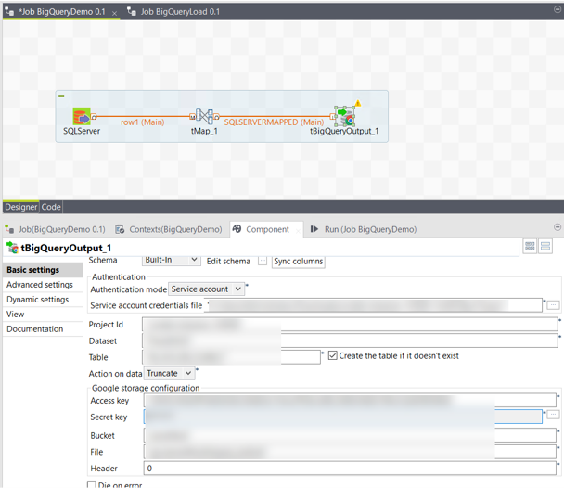This screenshot has height=488, width=564.
Task: Switch to Job BigQueryDemo 0.1 editor tab
Action: tap(62, 12)
